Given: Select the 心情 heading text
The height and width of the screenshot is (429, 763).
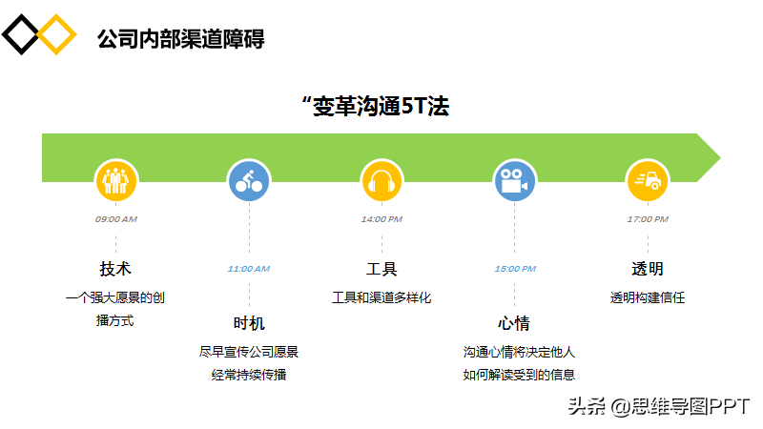Looking at the screenshot, I should (x=514, y=323).
